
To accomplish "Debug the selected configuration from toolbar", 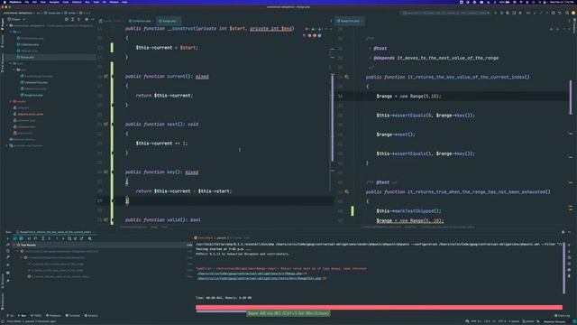I will [x=502, y=13].
